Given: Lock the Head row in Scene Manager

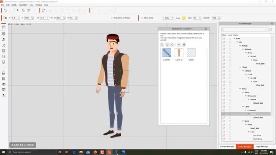Looking at the screenshot, I should coord(230,125).
